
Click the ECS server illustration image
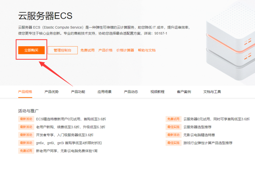click(231, 42)
